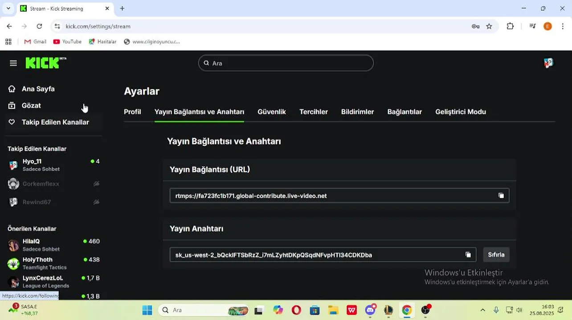
Task: Open Microsoft Store from taskbar
Action: click(x=315, y=310)
